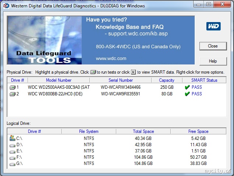Click the SMART data icon in the instructions

point(133,72)
